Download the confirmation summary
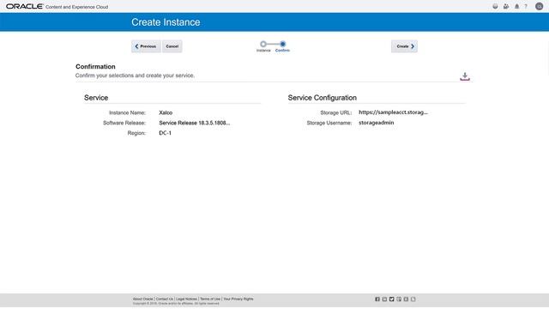The image size is (549, 309). pyautogui.click(x=465, y=76)
